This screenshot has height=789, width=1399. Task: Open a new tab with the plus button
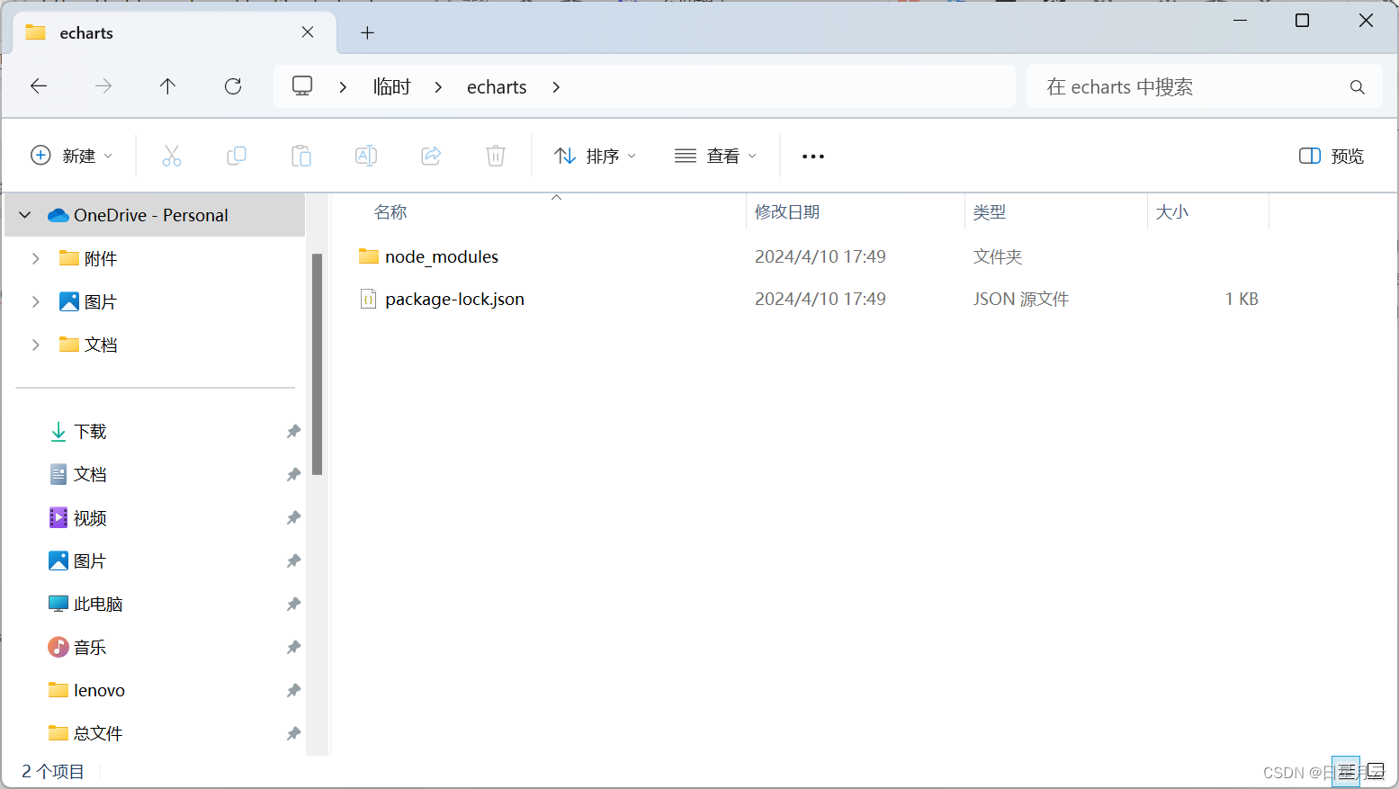tap(367, 33)
